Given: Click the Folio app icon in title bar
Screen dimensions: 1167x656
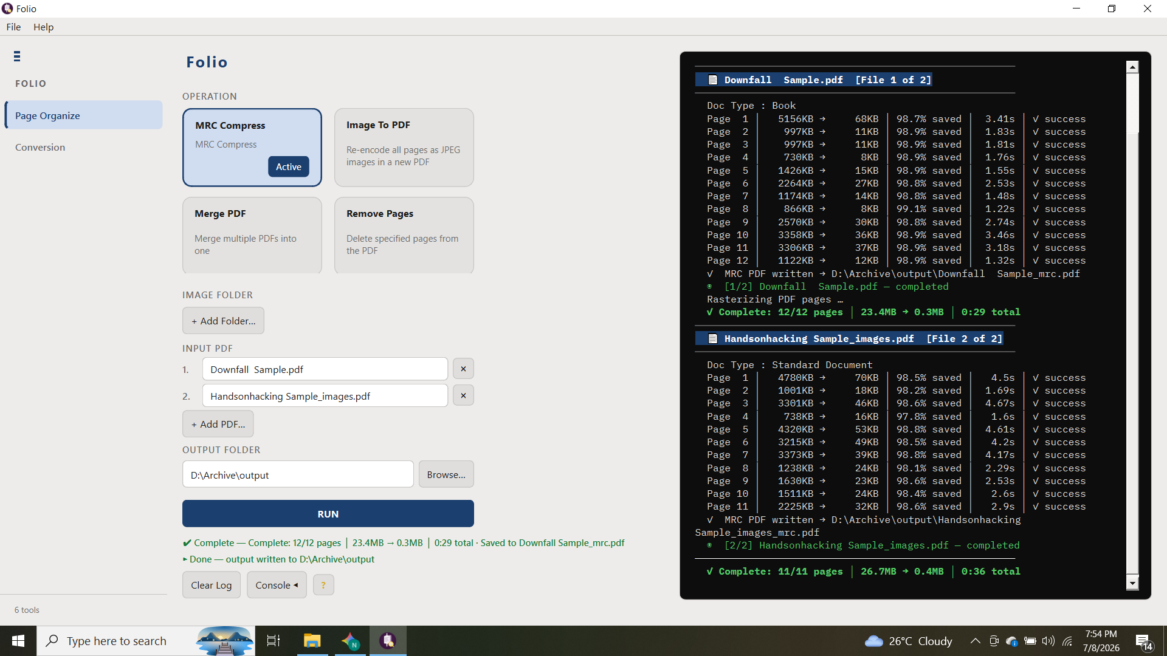Looking at the screenshot, I should tap(7, 9).
